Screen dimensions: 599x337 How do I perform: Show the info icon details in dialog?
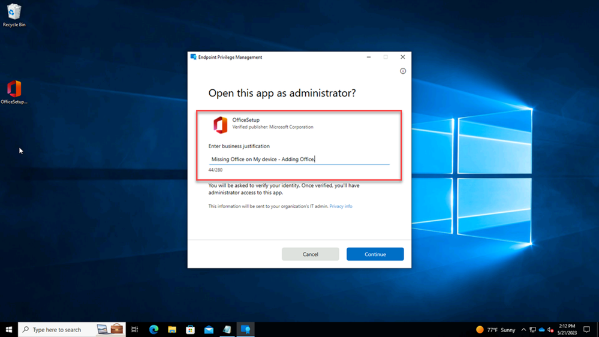(x=403, y=71)
